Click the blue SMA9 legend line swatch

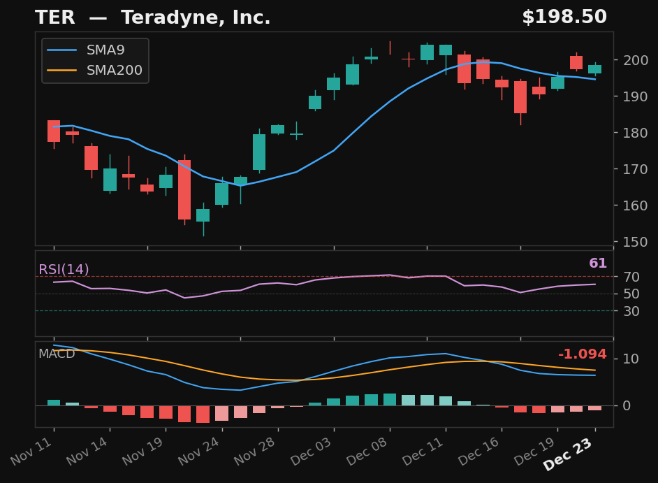pos(61,50)
